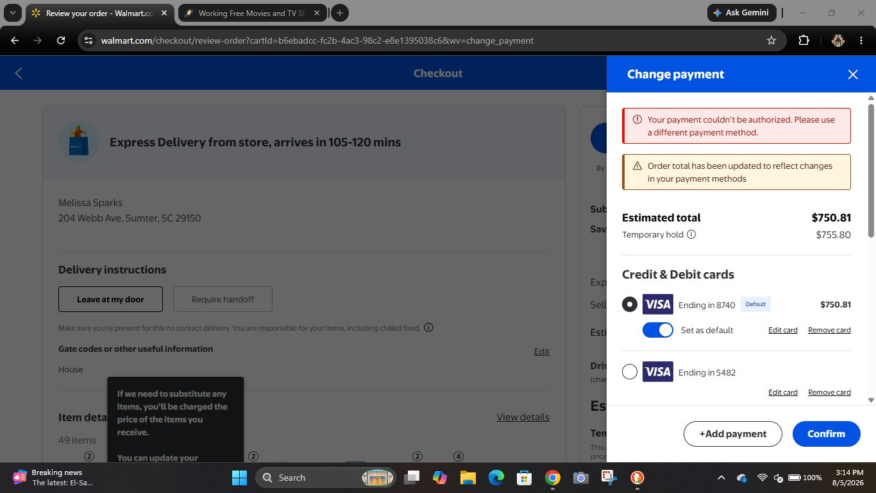876x493 pixels.
Task: Bookmark this page with the star icon
Action: click(771, 40)
